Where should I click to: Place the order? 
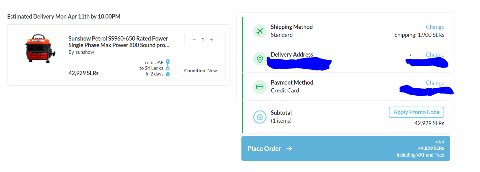point(346,148)
